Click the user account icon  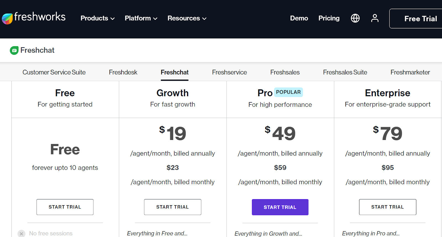(375, 18)
